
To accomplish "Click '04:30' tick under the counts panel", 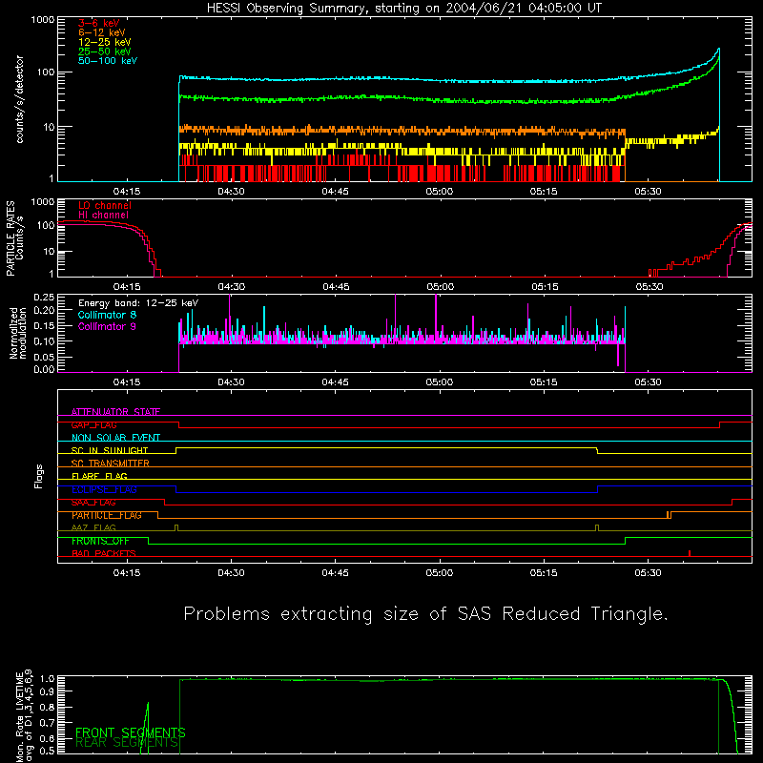I will [231, 192].
